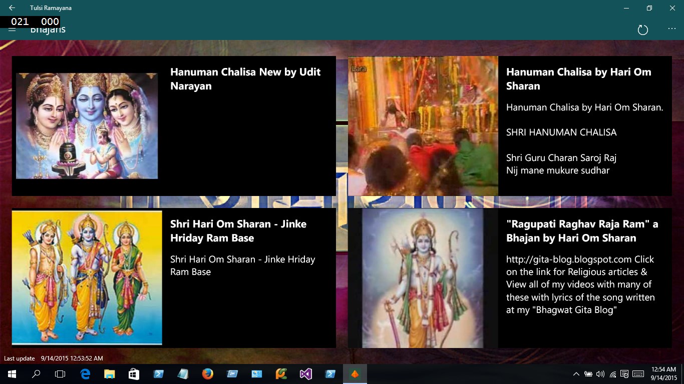The height and width of the screenshot is (384, 684).
Task: Launch Microsoft Edge from the taskbar
Action: (x=85, y=374)
